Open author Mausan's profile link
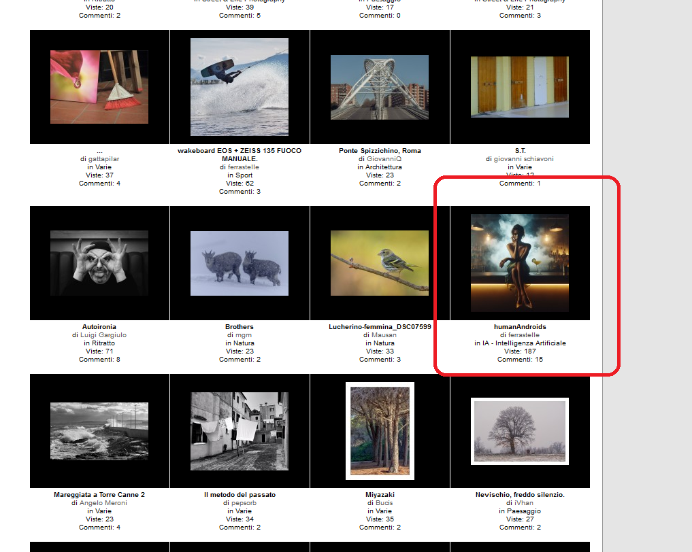 click(x=384, y=335)
